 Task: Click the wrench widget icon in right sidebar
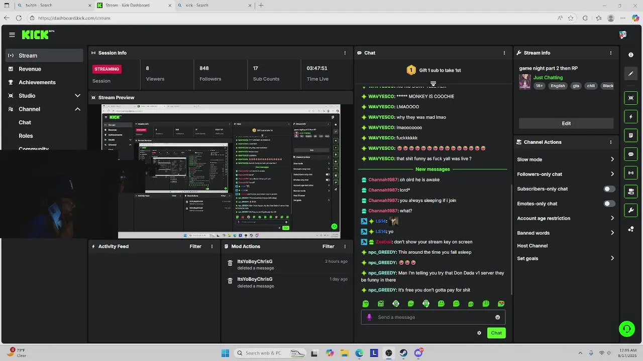click(631, 210)
